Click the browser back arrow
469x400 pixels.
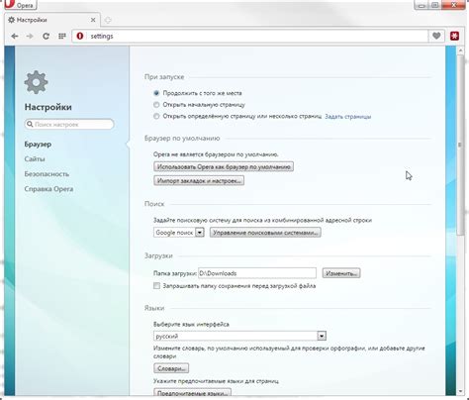pyautogui.click(x=15, y=36)
